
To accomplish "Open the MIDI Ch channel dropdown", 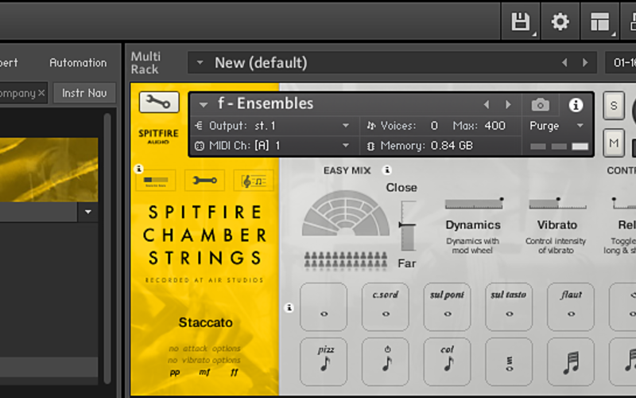I will pos(346,145).
